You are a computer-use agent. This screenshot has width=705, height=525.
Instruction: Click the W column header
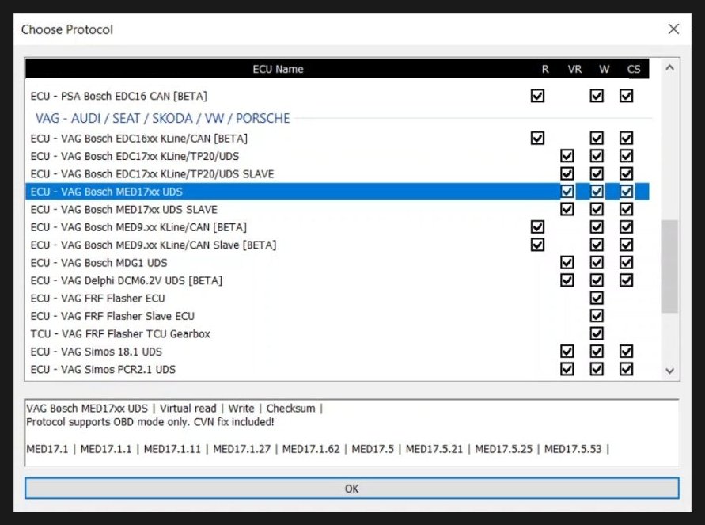604,69
